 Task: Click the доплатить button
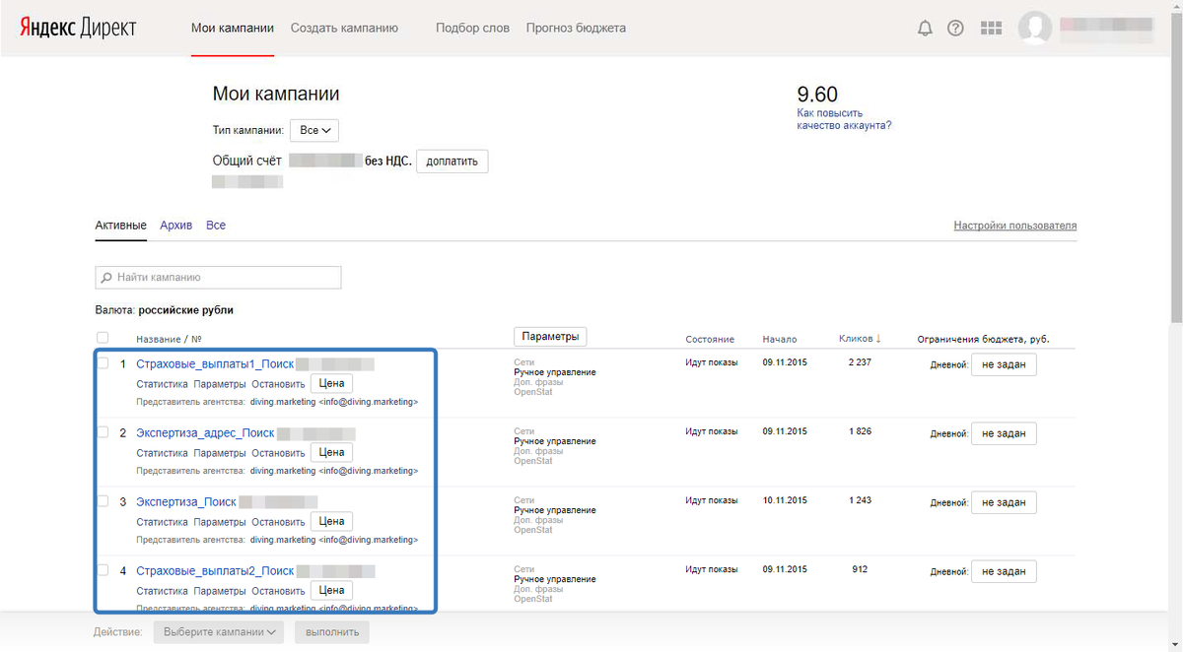(x=452, y=162)
